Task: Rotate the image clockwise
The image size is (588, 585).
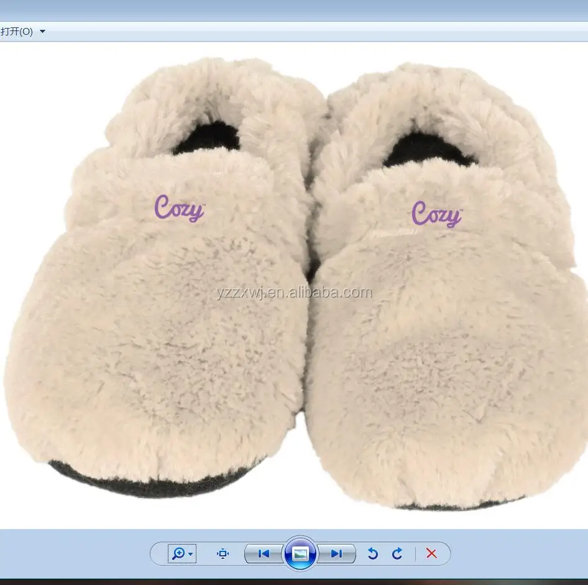Action: coord(397,553)
